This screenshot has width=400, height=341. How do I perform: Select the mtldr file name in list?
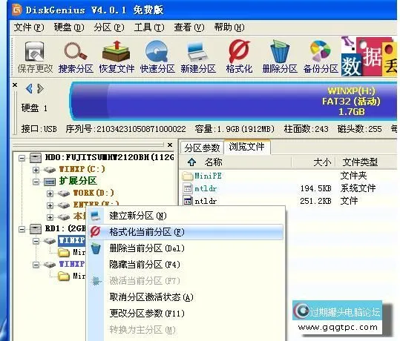206,188
